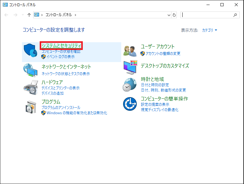Image resolution: width=244 pixels, height=184 pixels.
Task: Open the Desktop Customization monitor icon
Action: point(131,67)
